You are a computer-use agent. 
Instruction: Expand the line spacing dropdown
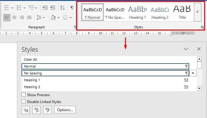44,17
